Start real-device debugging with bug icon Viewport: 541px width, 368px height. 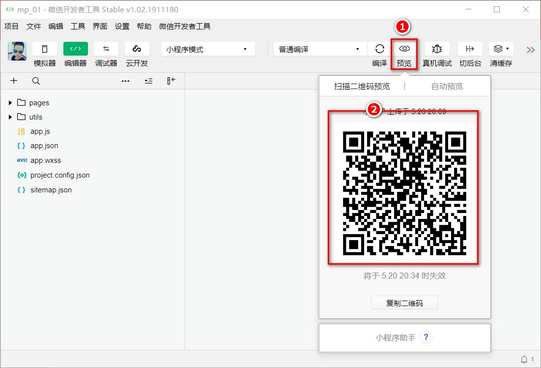pyautogui.click(x=437, y=49)
